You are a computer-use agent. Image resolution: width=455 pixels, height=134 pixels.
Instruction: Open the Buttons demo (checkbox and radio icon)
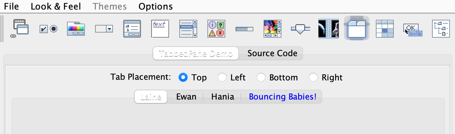tap(48, 29)
